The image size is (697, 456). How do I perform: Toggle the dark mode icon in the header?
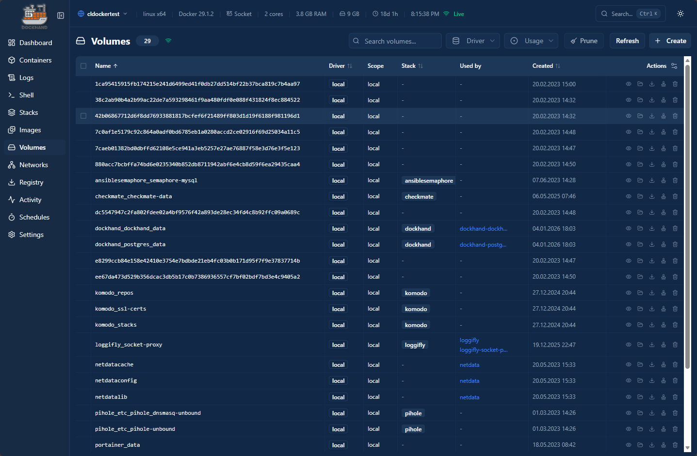(x=680, y=14)
